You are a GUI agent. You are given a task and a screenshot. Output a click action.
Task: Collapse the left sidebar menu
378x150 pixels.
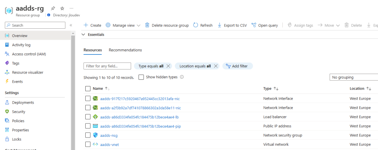click(71, 25)
